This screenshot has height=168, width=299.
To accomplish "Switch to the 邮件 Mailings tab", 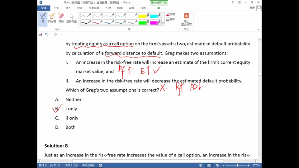I will pyautogui.click(x=120, y=8).
